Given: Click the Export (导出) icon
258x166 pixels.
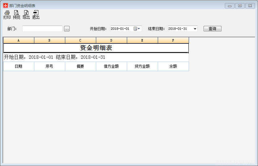Looking at the screenshot, I should pyautogui.click(x=26, y=14).
